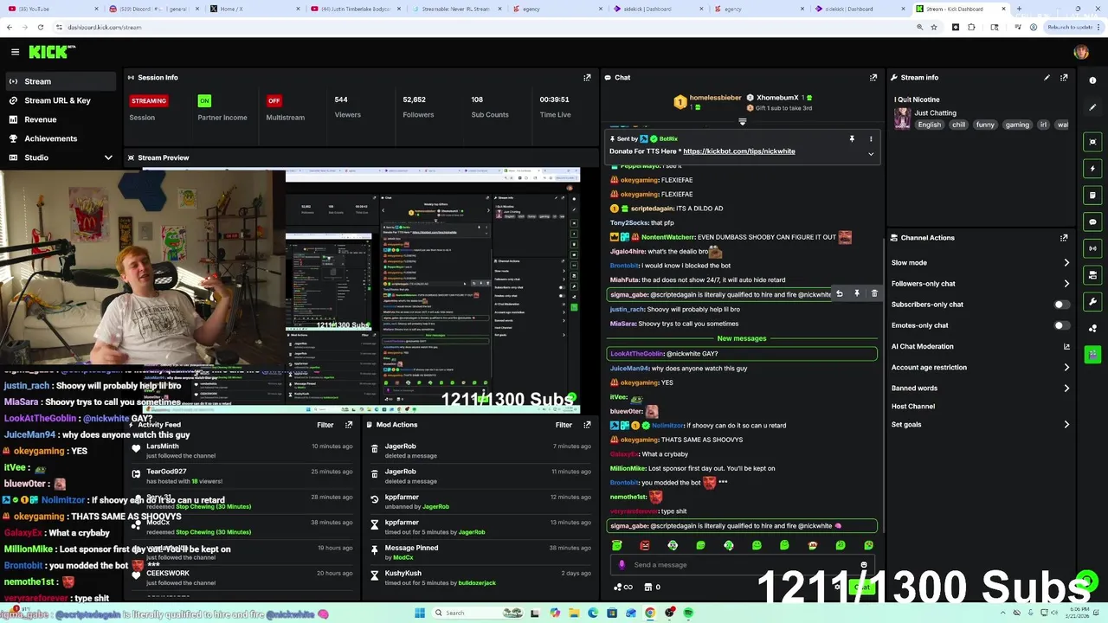
Task: Toggle the Multistream OFF switch
Action: click(x=274, y=100)
